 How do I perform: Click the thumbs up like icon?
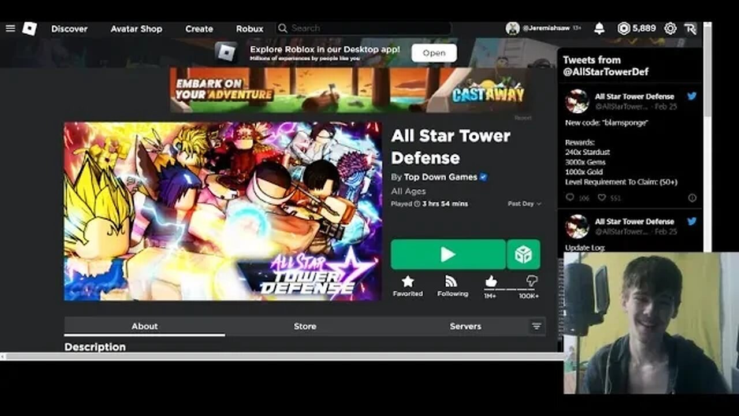pos(491,281)
